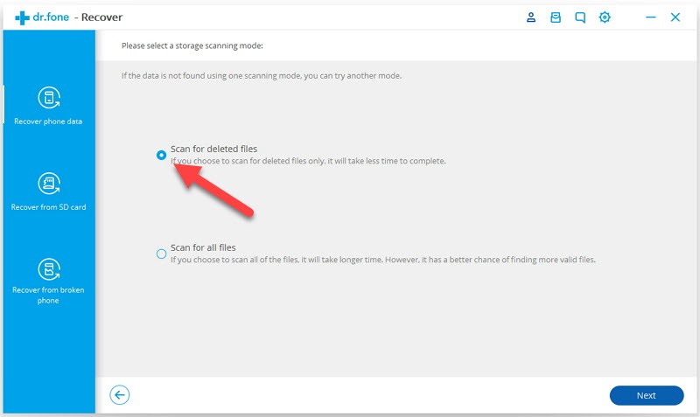
Task: Click the all files longer-time description text
Action: tap(383, 260)
